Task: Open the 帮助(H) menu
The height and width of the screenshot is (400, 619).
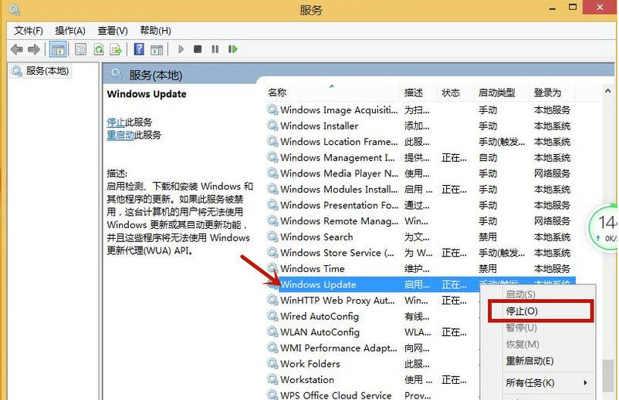Action: pos(156,31)
